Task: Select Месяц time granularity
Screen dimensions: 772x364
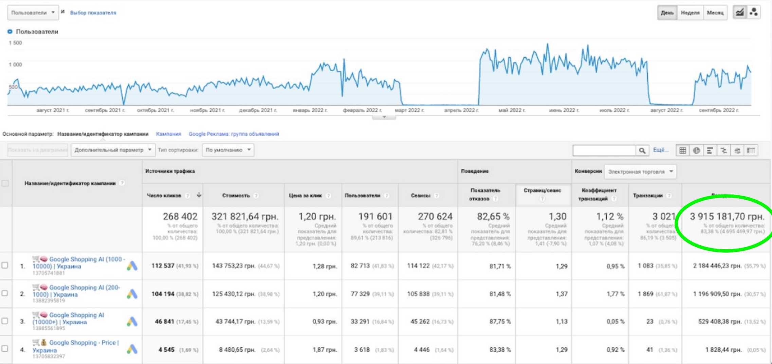Action: tap(715, 13)
